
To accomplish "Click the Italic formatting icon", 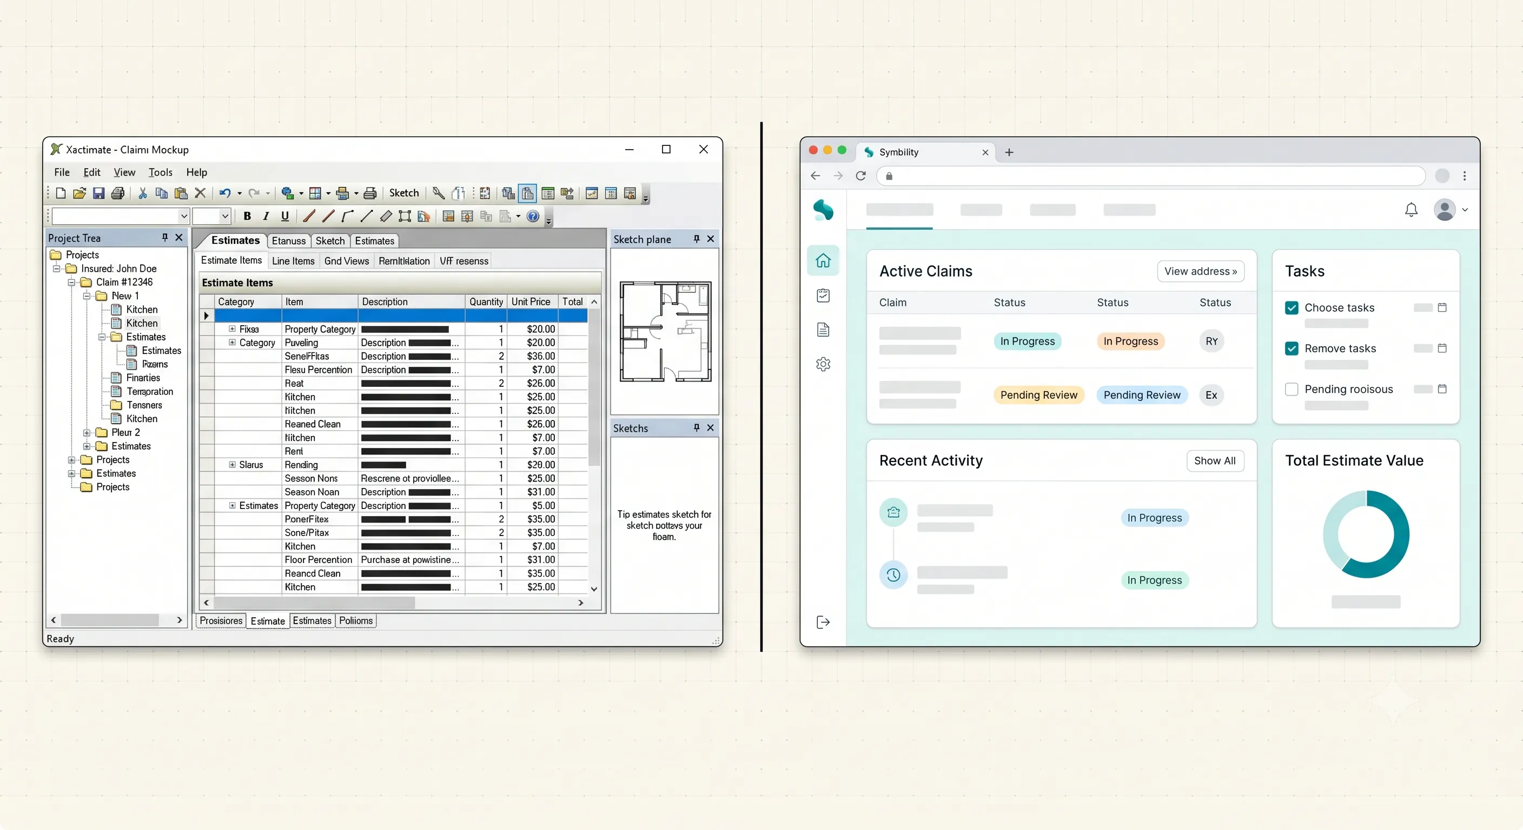I will pyautogui.click(x=266, y=216).
